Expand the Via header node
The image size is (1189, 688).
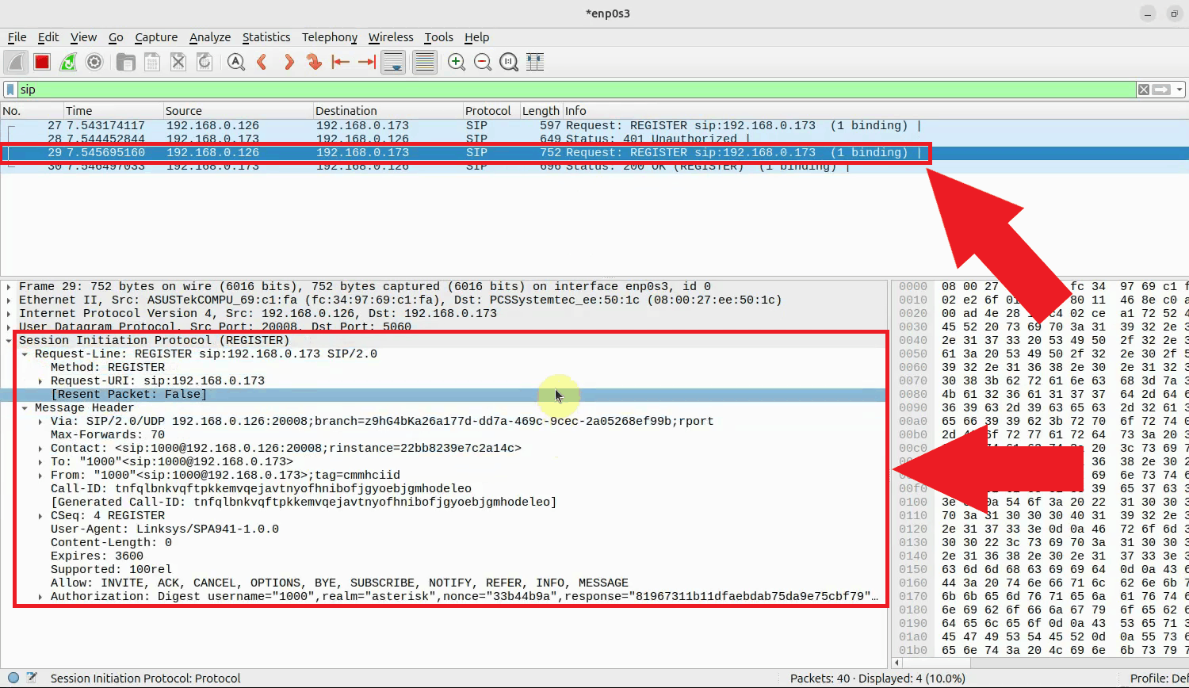coord(40,422)
